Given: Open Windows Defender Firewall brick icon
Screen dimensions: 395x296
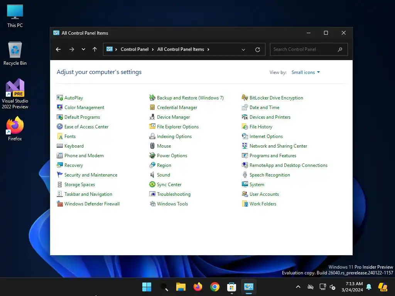Looking at the screenshot, I should pyautogui.click(x=60, y=203).
